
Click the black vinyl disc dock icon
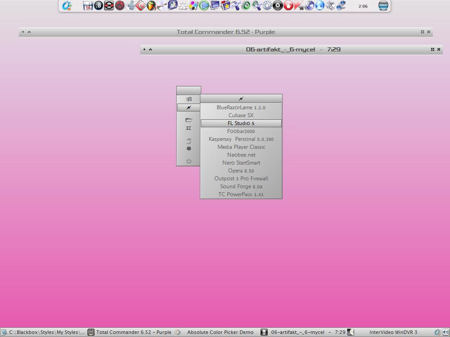278,5
